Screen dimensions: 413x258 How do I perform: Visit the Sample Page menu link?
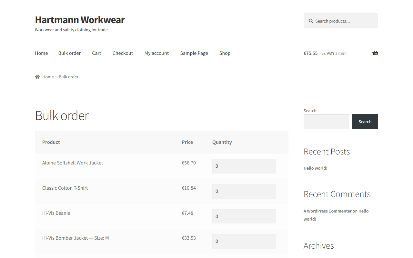194,53
